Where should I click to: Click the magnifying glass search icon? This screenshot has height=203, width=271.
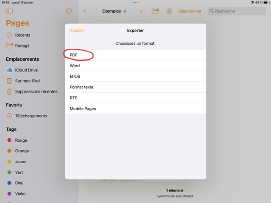pos(211,11)
